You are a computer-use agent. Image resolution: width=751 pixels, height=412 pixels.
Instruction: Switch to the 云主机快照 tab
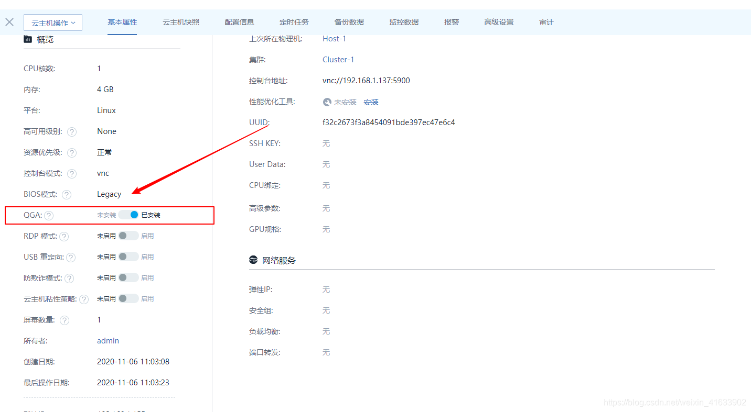pyautogui.click(x=181, y=22)
